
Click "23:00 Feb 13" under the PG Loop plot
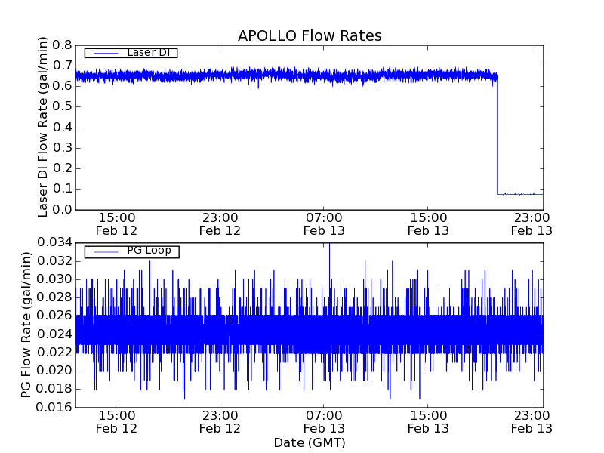[532, 422]
